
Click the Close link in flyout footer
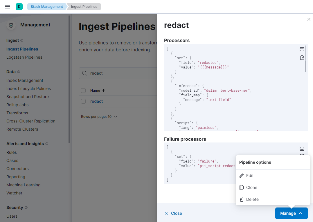[x=173, y=213]
